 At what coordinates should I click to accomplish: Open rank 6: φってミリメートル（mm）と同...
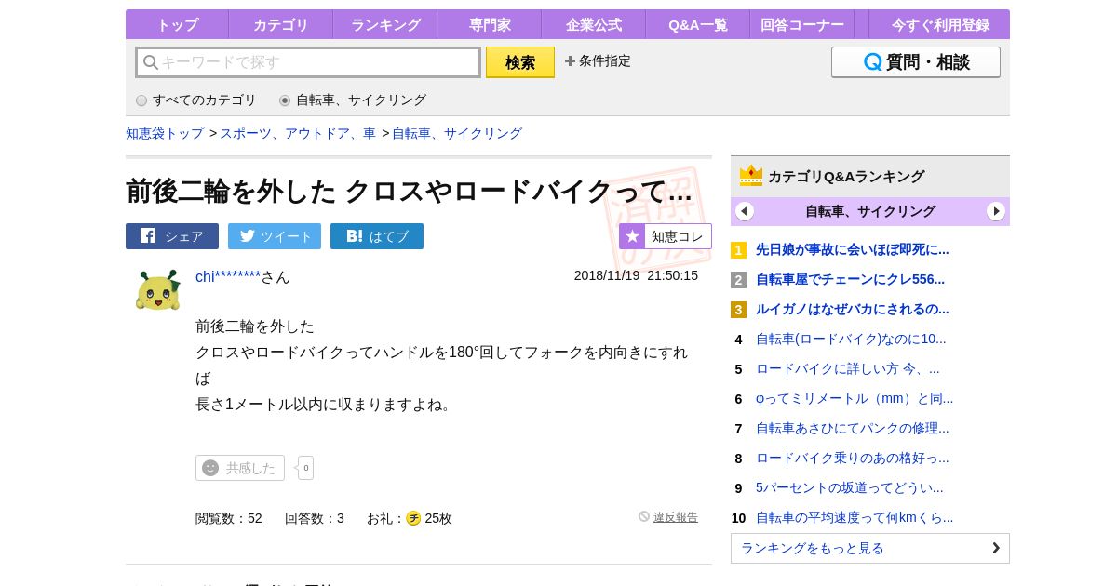tap(855, 398)
